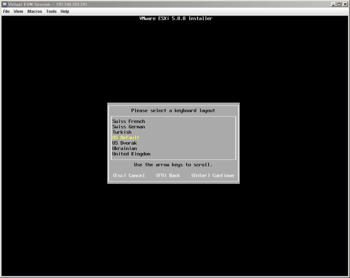Select the Swiss French keyboard layout
This screenshot has height=278, width=350.
(x=129, y=121)
